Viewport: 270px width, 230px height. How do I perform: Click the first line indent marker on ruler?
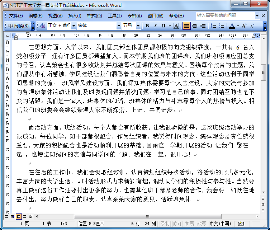(x=28, y=34)
